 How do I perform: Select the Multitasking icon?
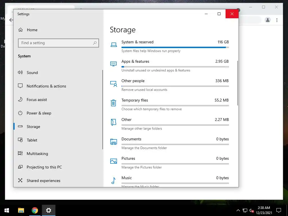[20, 153]
